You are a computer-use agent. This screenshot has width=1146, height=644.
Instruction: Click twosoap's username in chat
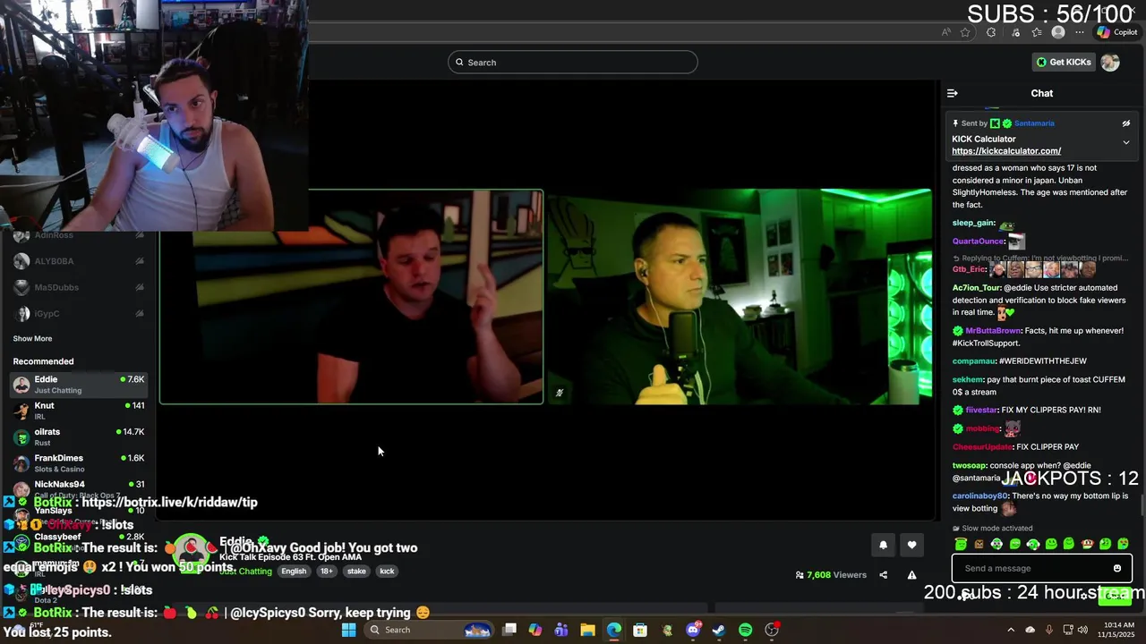coord(969,466)
